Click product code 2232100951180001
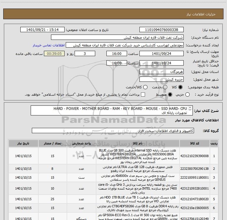227x220 pixels. (195, 177)
